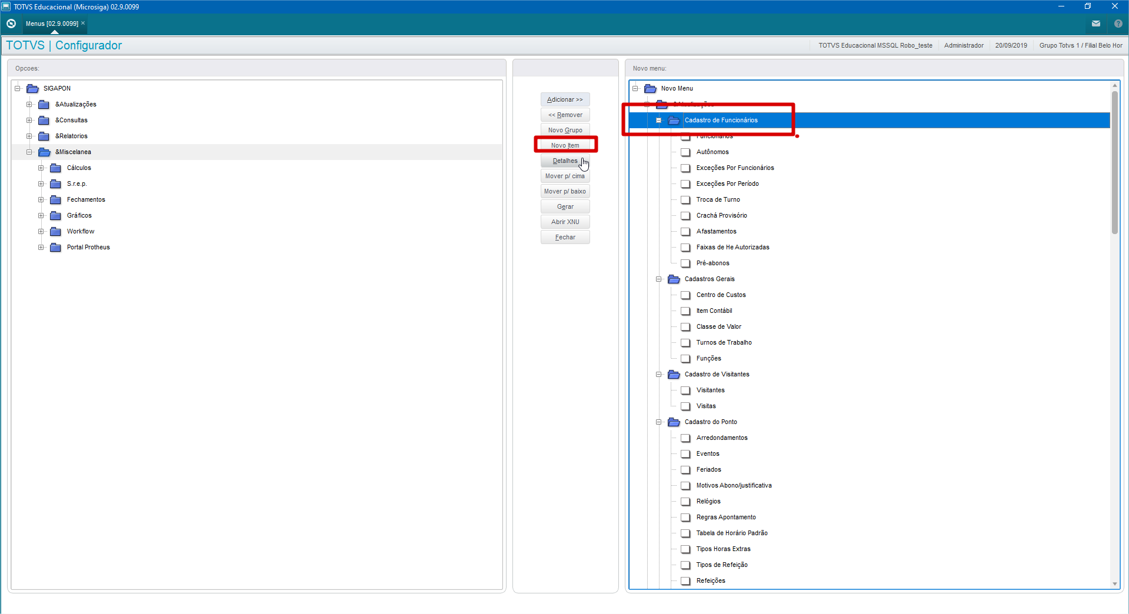The width and height of the screenshot is (1129, 614).
Task: Check the Afastamentos item box
Action: tap(685, 231)
